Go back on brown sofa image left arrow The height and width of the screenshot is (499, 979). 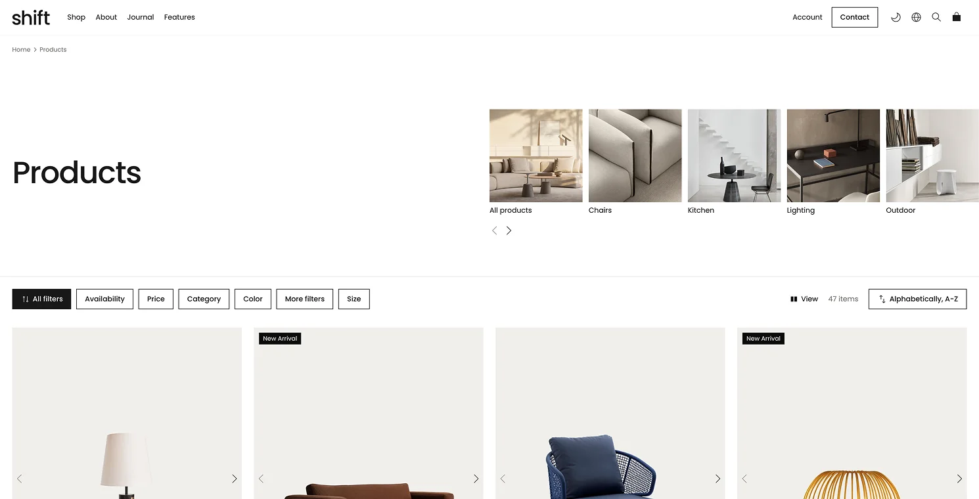click(261, 479)
